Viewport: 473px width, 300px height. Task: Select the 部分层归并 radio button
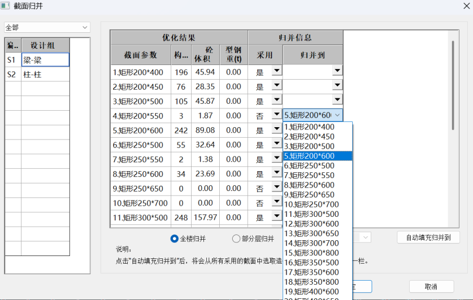pos(236,238)
